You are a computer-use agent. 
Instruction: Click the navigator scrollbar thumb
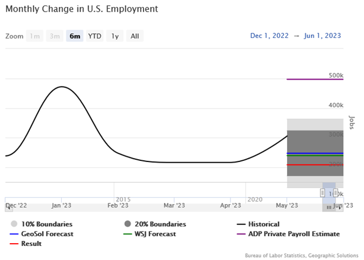click(329, 208)
